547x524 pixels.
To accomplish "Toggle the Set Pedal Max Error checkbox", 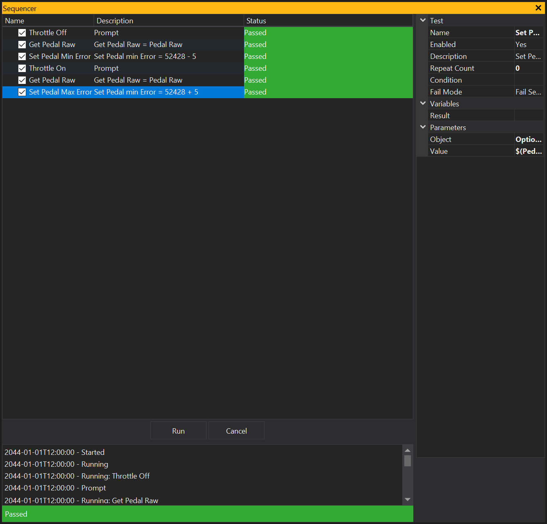I will tap(22, 92).
